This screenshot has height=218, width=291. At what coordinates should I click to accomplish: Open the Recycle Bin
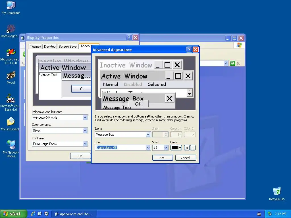pyautogui.click(x=277, y=194)
